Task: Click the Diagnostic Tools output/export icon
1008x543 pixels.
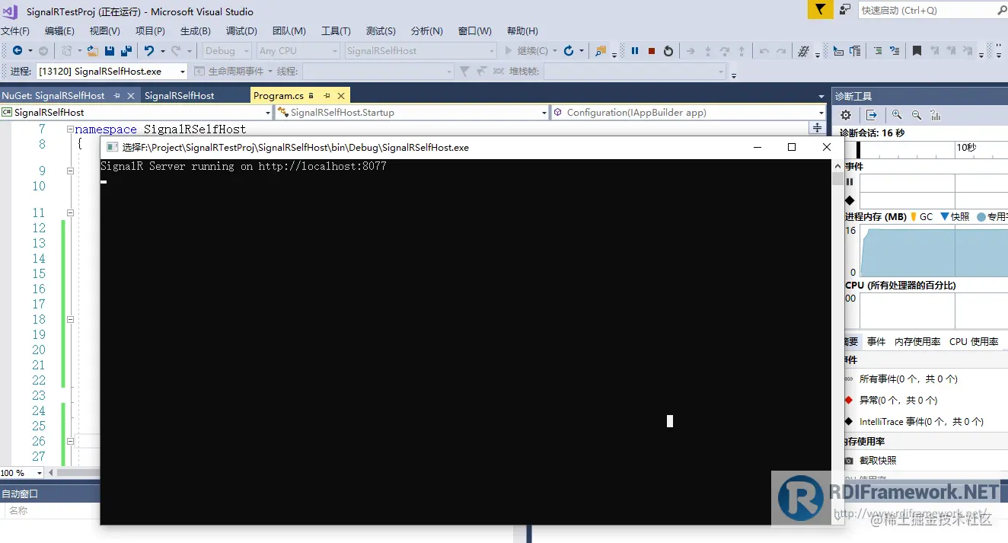Action: (x=872, y=115)
